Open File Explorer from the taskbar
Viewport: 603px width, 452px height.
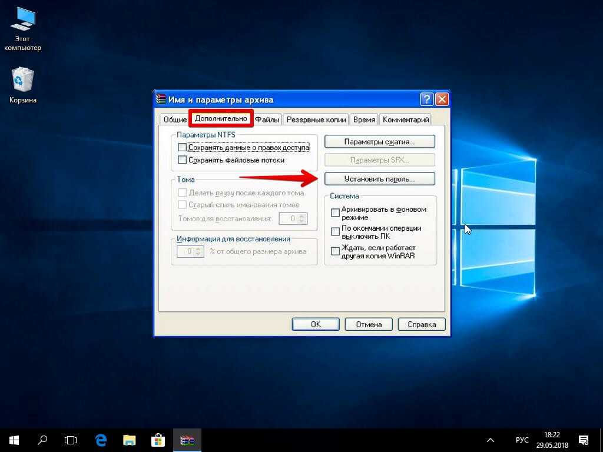129,440
